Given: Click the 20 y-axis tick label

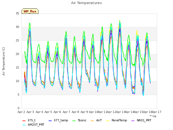Looking at the screenshot, I should [17, 54].
